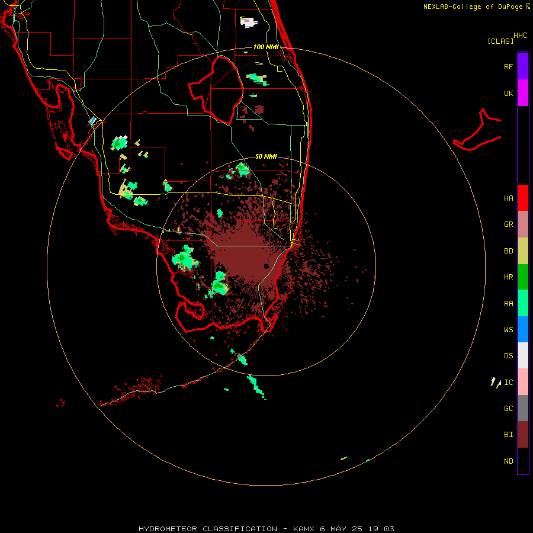Click the 'BI' legend label
Screen dimensions: 533x533
pyautogui.click(x=508, y=435)
